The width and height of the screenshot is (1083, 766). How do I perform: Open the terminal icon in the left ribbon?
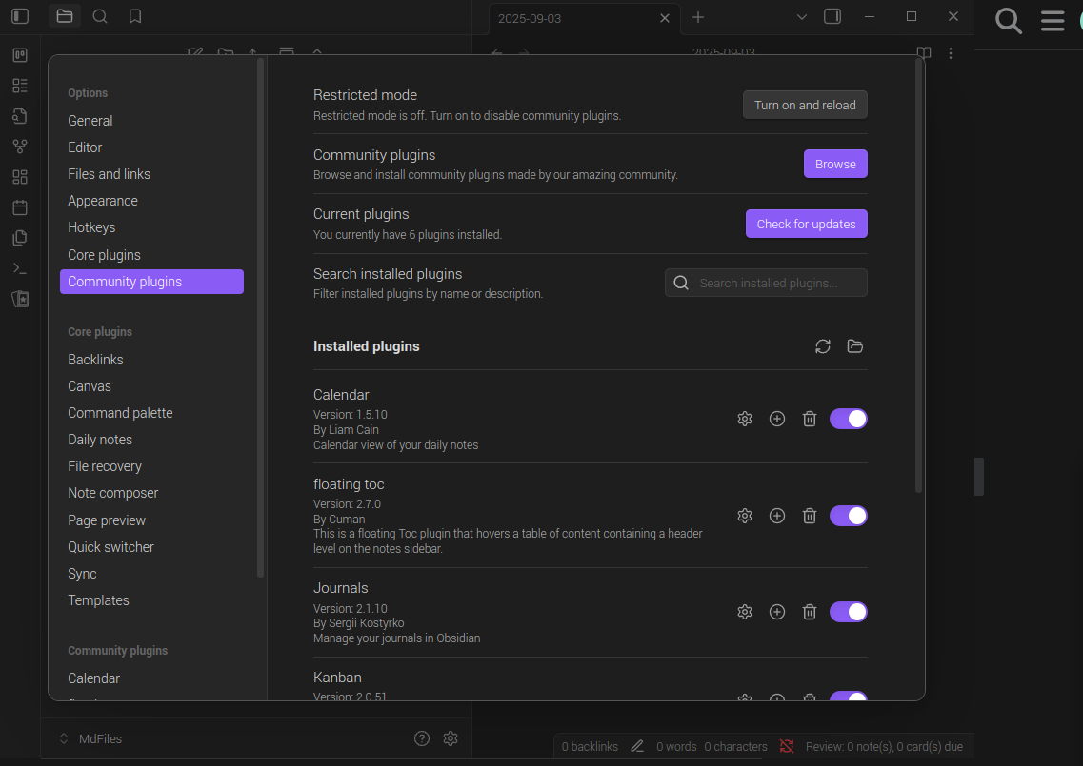[x=19, y=267]
